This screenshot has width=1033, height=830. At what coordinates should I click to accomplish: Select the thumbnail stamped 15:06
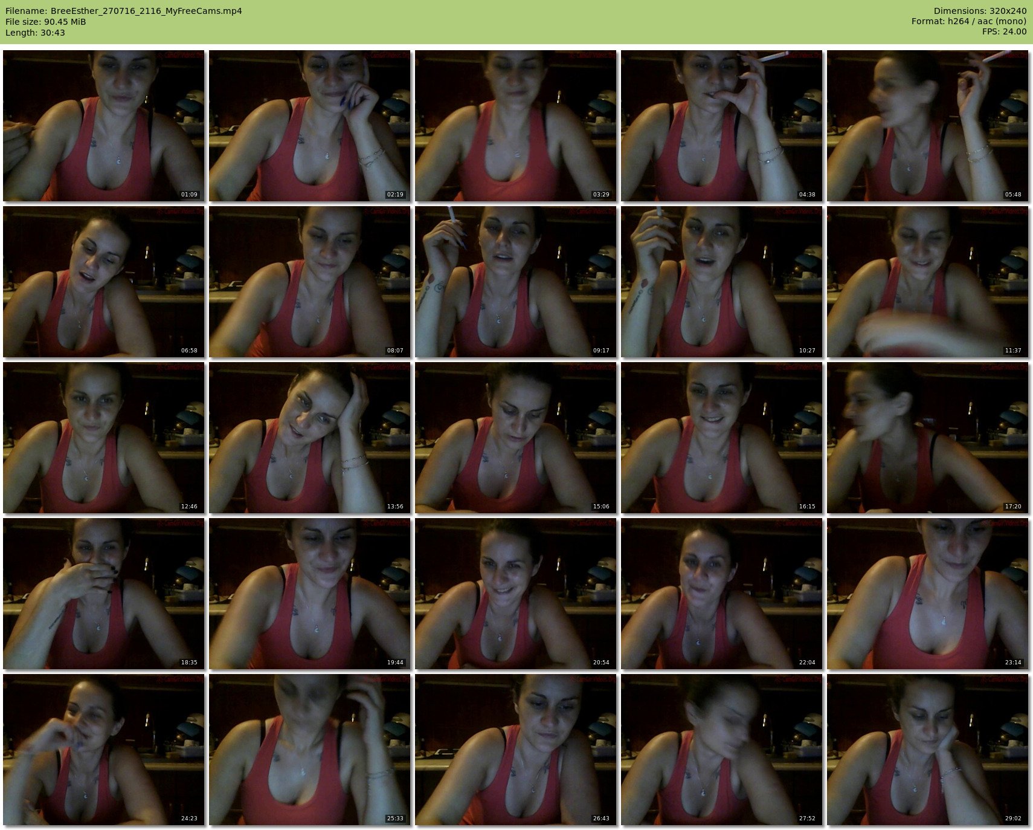(x=516, y=438)
